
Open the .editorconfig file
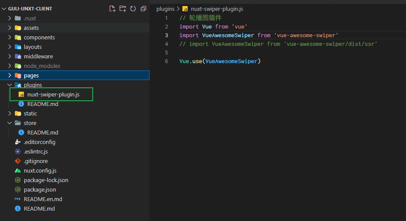tap(39, 142)
